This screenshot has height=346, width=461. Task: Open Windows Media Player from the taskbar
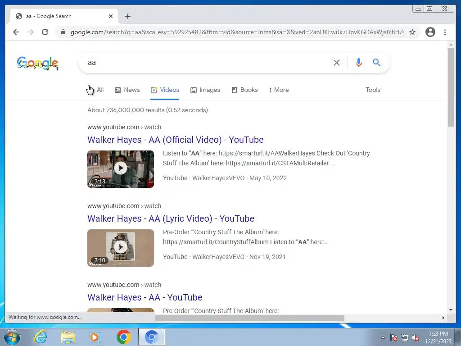95,337
